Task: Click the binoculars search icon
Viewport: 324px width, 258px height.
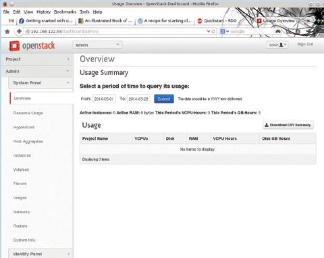Action: pyautogui.click(x=278, y=31)
